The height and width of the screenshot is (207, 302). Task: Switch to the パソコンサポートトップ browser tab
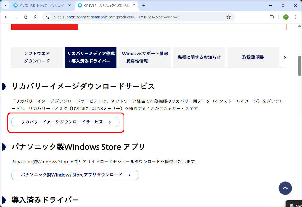pyautogui.click(x=42, y=6)
